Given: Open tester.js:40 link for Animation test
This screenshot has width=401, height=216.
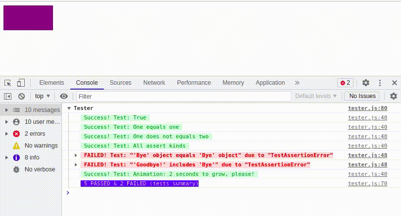Looking at the screenshot, I should [367, 174].
